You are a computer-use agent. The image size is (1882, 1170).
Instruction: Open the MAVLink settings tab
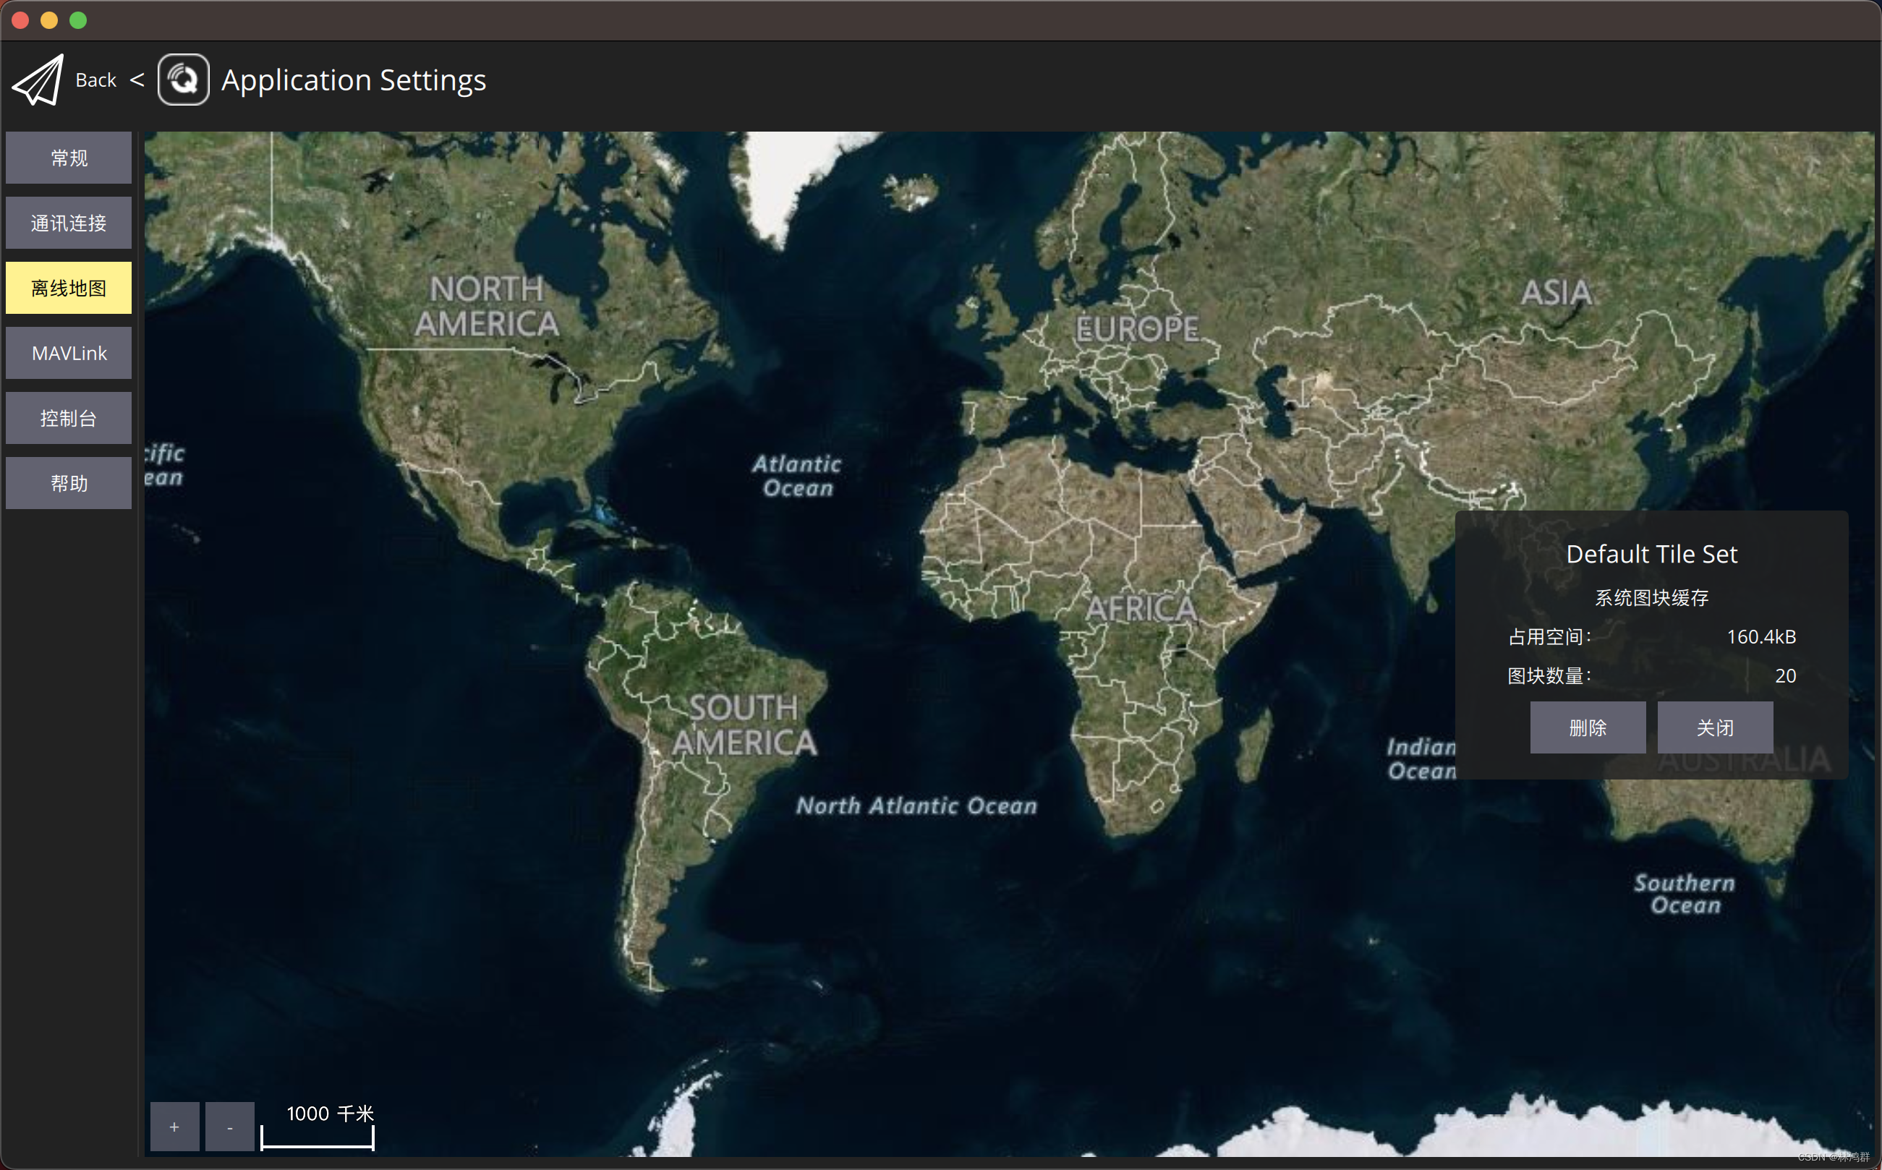(x=69, y=353)
